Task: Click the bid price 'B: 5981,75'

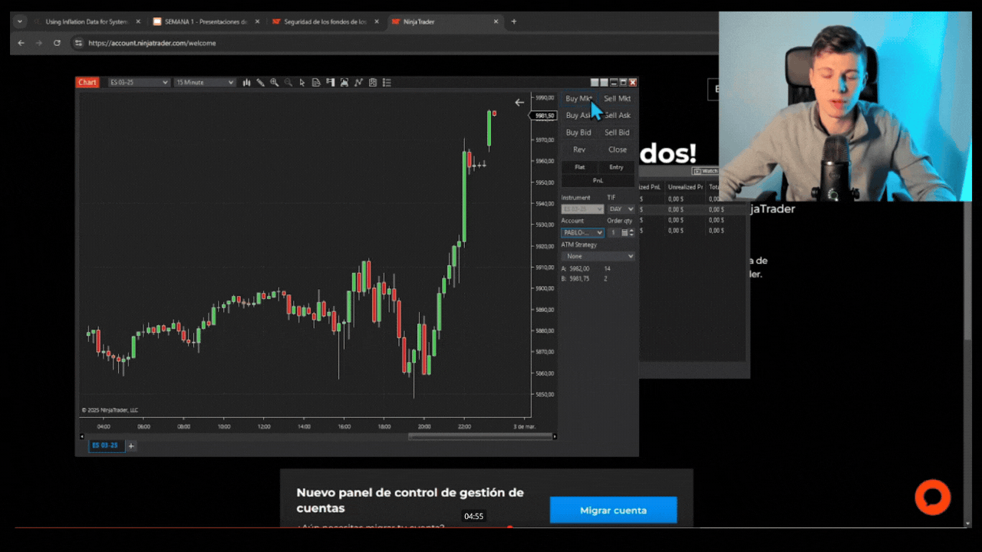Action: pyautogui.click(x=575, y=278)
